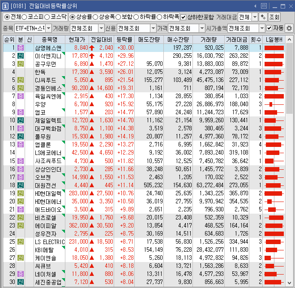
Task: Click the 증 badge in 사조씨푸드 row
Action: 21,161
